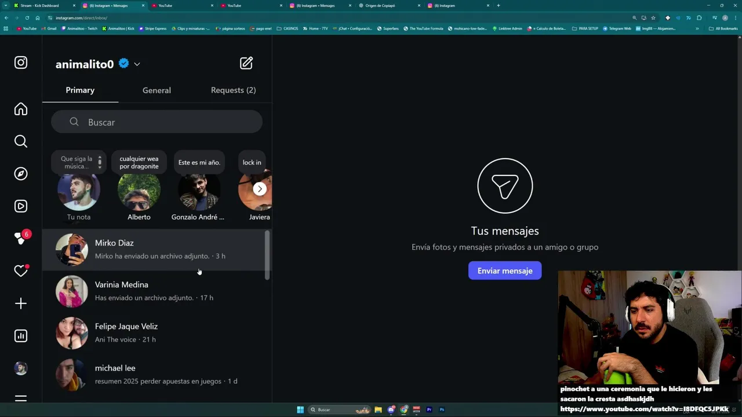Switch to Stream - Kick Dashboard tab
Screen dimensions: 742x417
(44, 5)
